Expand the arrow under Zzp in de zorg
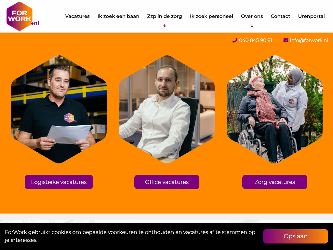This screenshot has height=250, width=333. coord(165,26)
